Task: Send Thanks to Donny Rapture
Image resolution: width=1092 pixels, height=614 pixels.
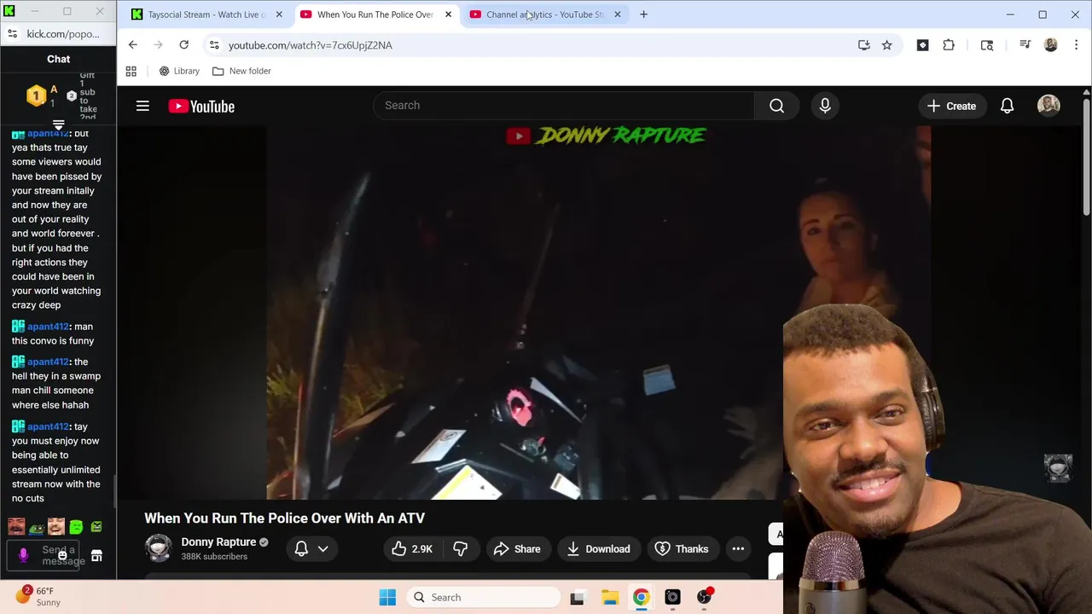Action: (x=682, y=549)
